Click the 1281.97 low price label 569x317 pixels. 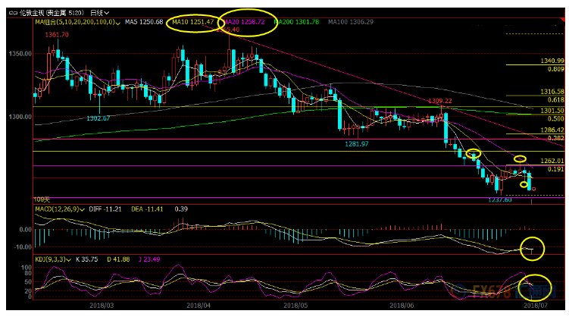click(x=357, y=144)
